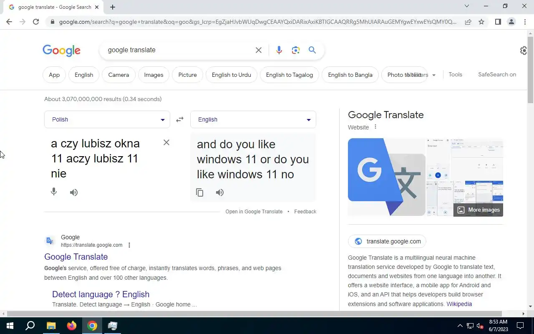Launch File Explorer from taskbar

click(51, 326)
